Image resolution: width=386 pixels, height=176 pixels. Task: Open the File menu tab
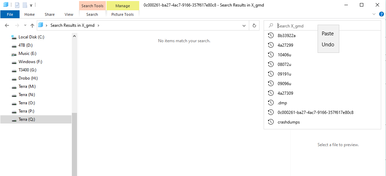tap(10, 14)
